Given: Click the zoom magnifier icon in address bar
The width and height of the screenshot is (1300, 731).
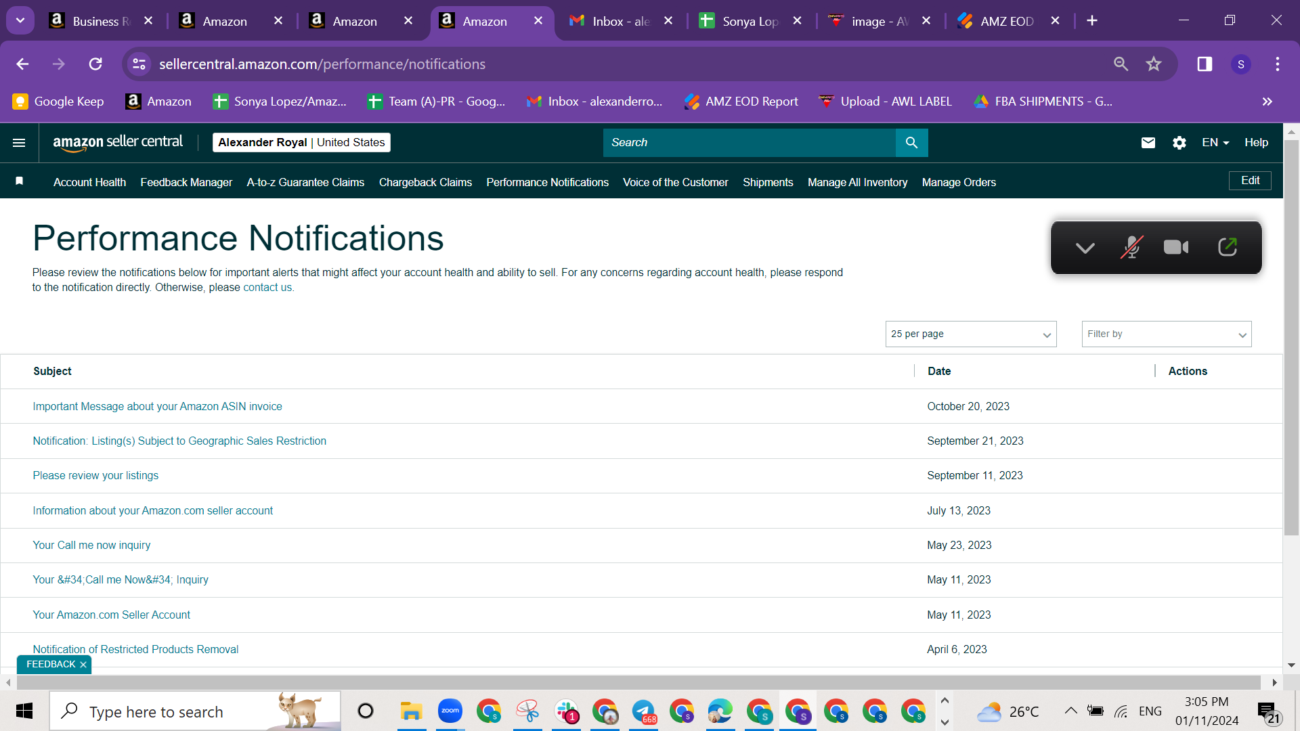Looking at the screenshot, I should point(1121,64).
